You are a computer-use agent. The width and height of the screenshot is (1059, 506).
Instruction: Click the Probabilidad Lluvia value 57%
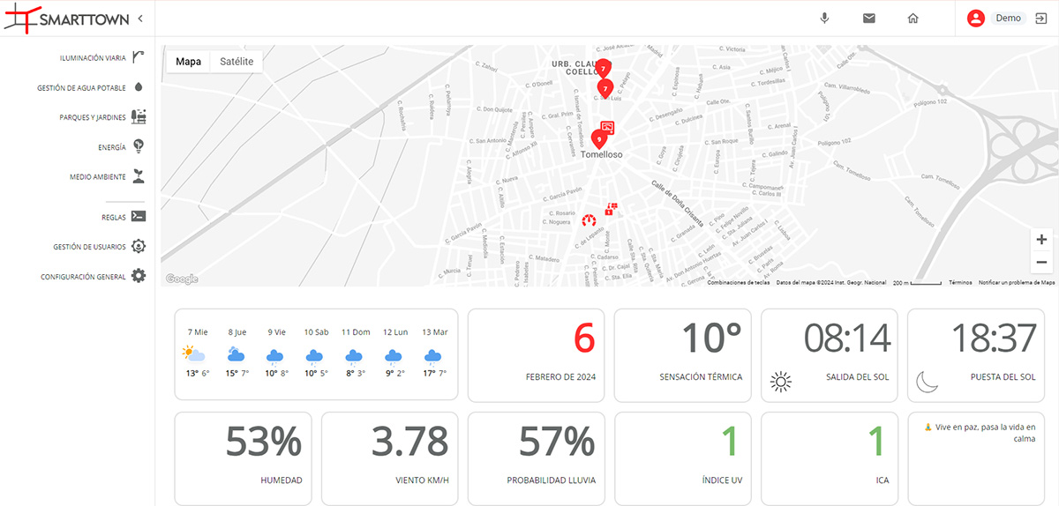(x=557, y=442)
